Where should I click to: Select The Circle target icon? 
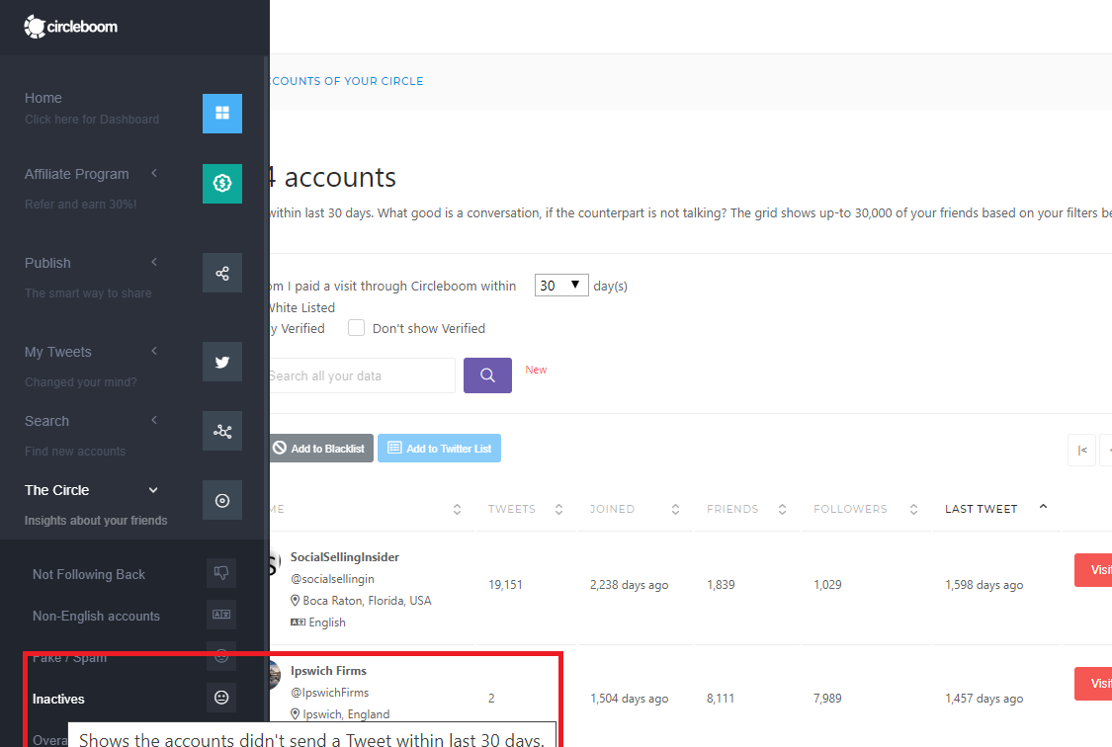click(x=222, y=500)
